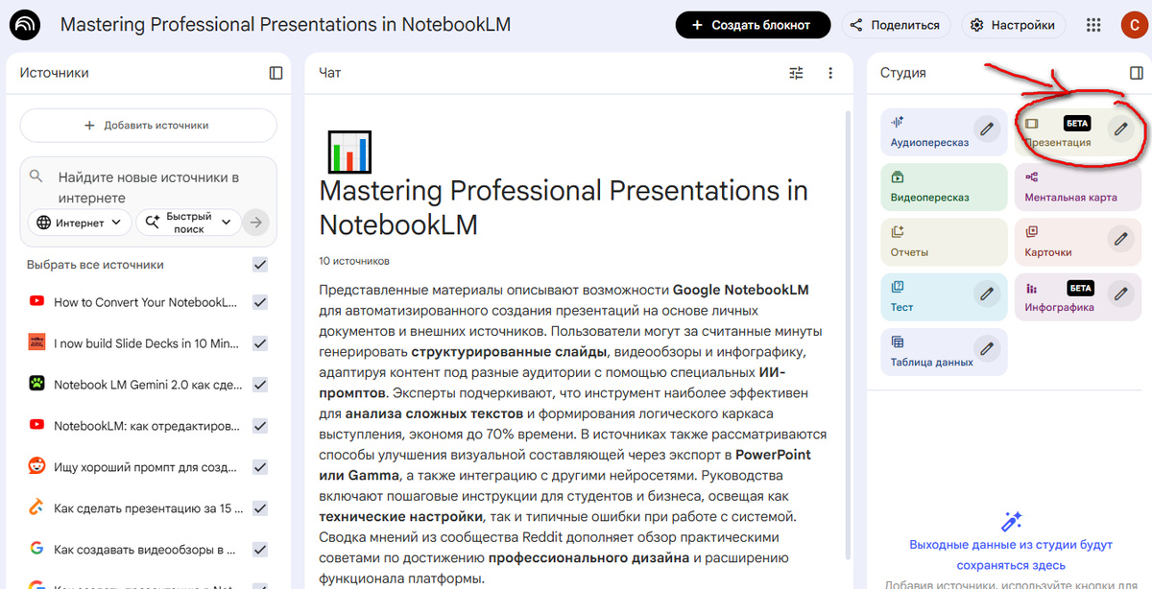Edit Карточки settings with pencil
The image size is (1152, 589).
(1120, 238)
